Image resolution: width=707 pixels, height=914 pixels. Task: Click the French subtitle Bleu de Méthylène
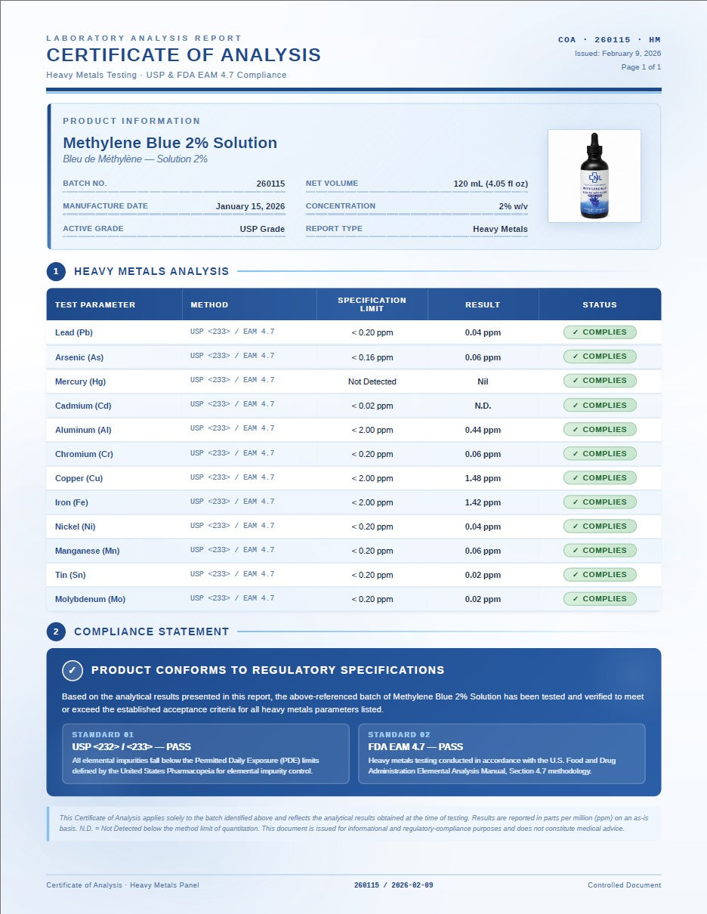pyautogui.click(x=135, y=159)
